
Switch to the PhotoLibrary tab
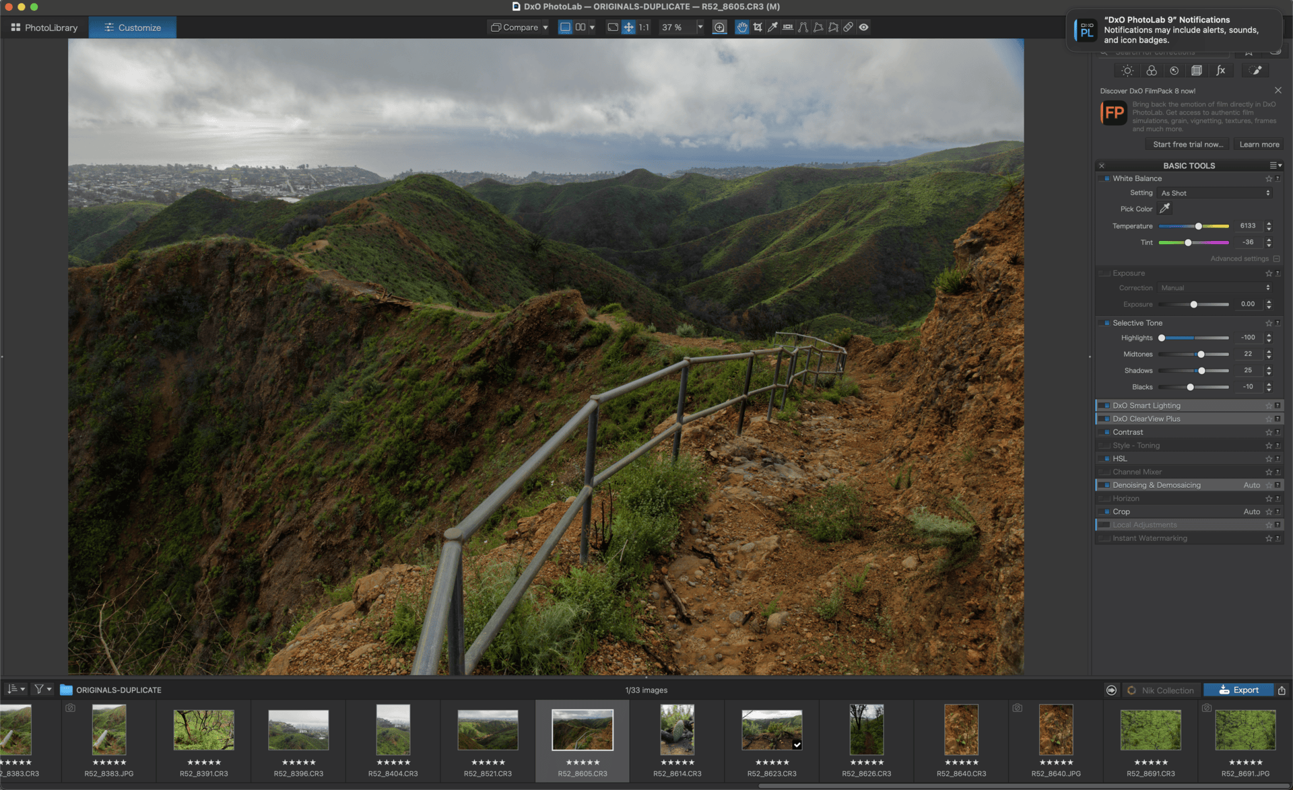tap(44, 28)
